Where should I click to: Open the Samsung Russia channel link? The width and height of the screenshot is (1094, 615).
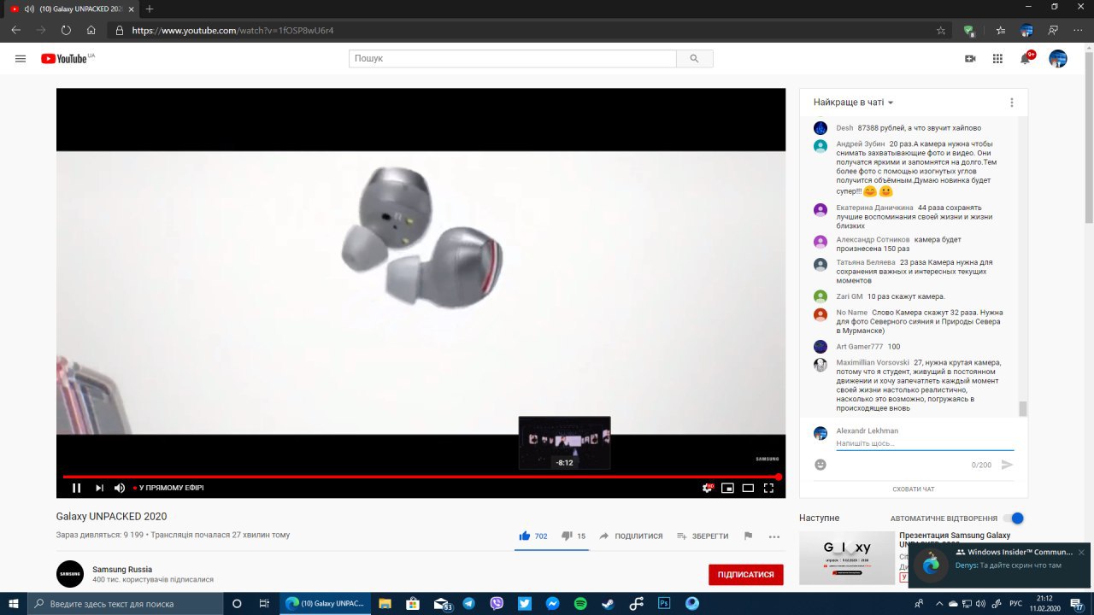tap(122, 569)
